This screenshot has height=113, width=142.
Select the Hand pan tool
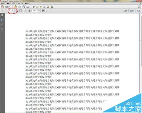[x=20, y=11]
